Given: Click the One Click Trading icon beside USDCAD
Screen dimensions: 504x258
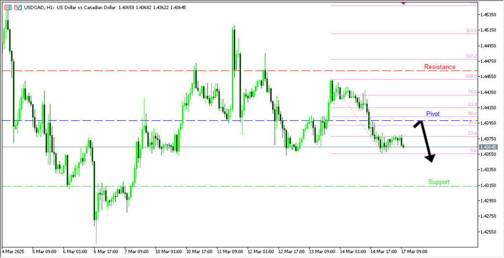Looking at the screenshot, I should (18, 8).
